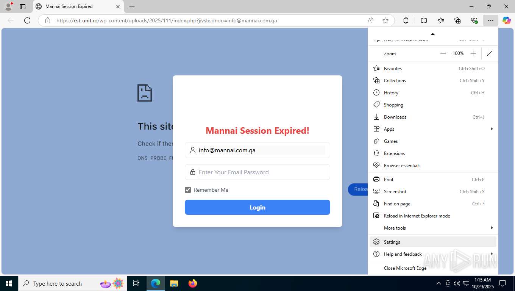The width and height of the screenshot is (515, 291).
Task: Uncheck the Remember Me checkbox
Action: click(x=188, y=190)
